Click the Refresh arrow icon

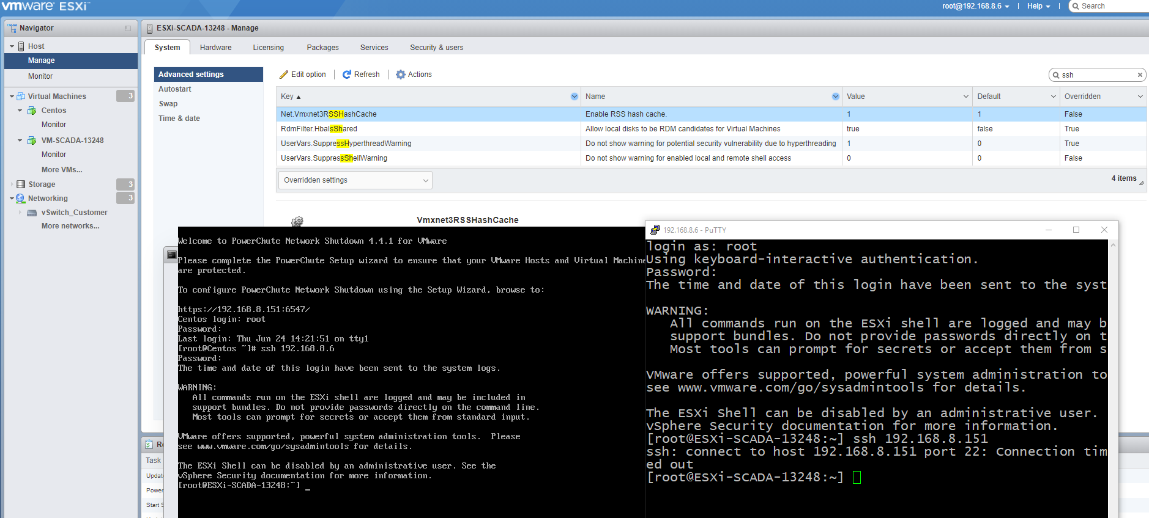(347, 75)
